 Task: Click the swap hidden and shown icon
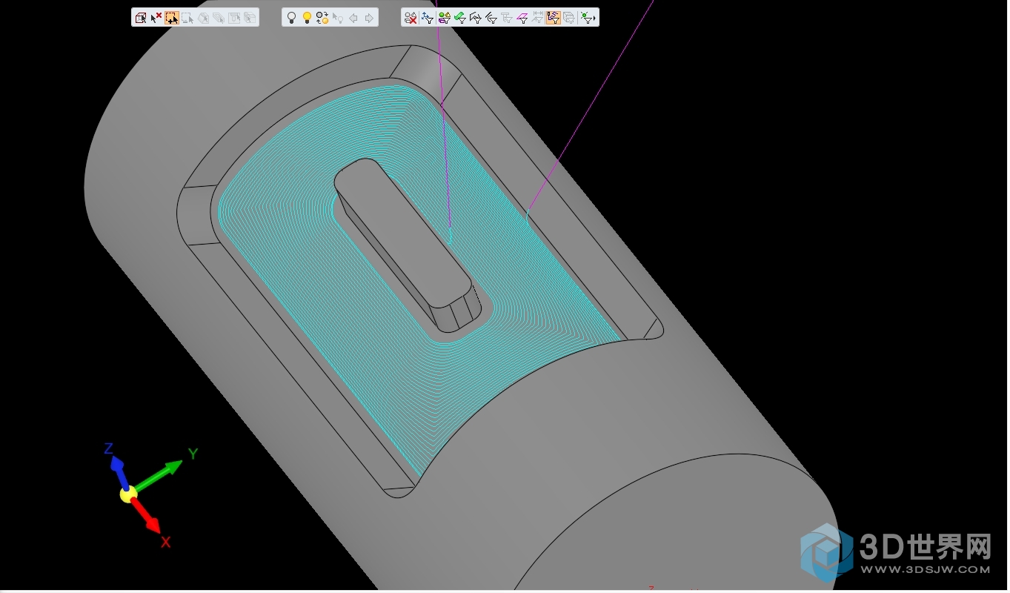pyautogui.click(x=322, y=18)
